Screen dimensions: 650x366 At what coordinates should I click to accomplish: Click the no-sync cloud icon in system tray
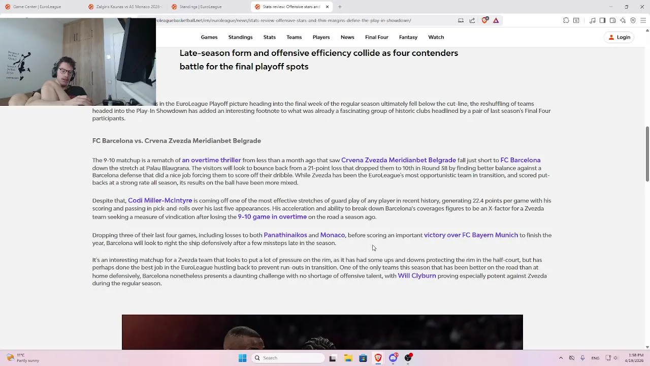pos(572,358)
